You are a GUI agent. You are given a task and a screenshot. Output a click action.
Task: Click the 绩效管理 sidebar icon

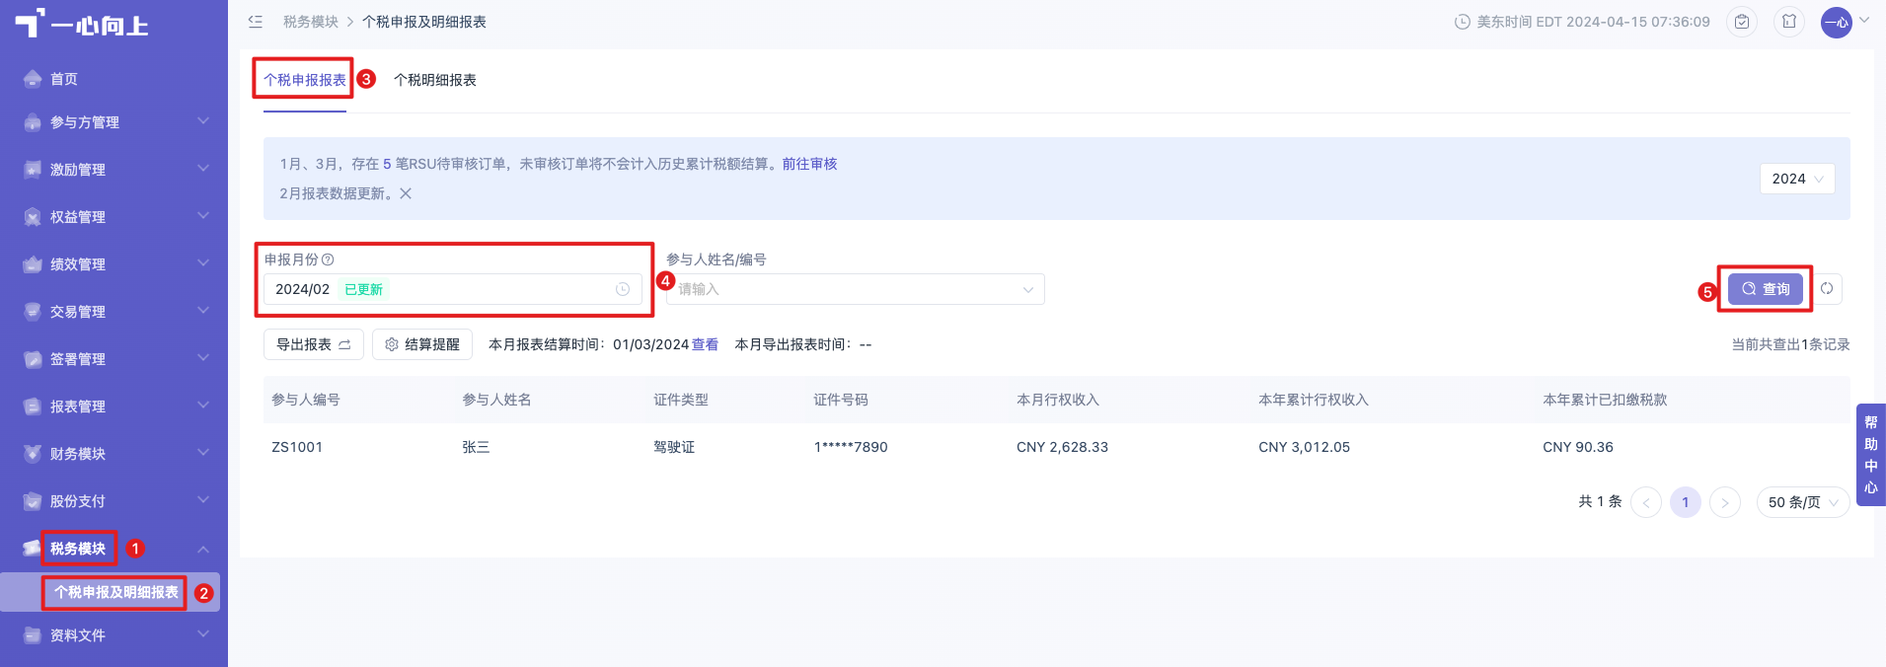coord(33,264)
